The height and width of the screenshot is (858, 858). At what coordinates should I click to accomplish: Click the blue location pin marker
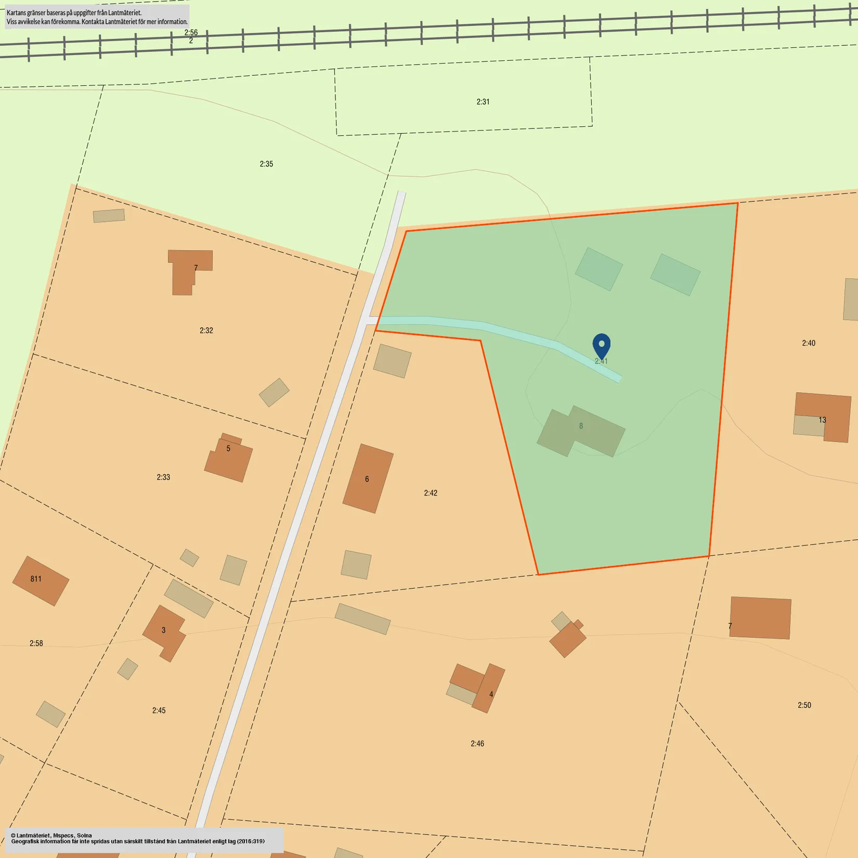click(x=601, y=346)
